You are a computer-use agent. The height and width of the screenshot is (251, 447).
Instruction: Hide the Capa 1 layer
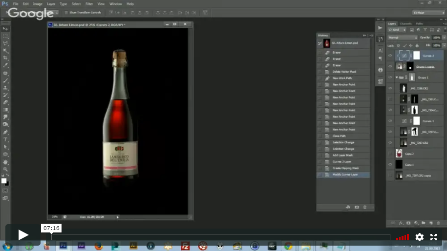click(390, 165)
